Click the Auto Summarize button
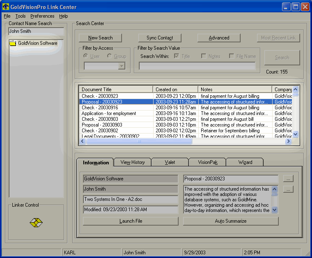This screenshot has width=312, height=258. click(x=231, y=221)
